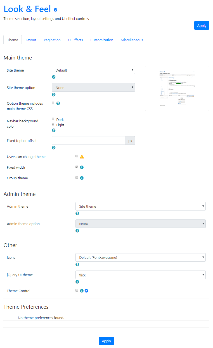Switch to the Layout tab
The width and height of the screenshot is (213, 348).
31,40
